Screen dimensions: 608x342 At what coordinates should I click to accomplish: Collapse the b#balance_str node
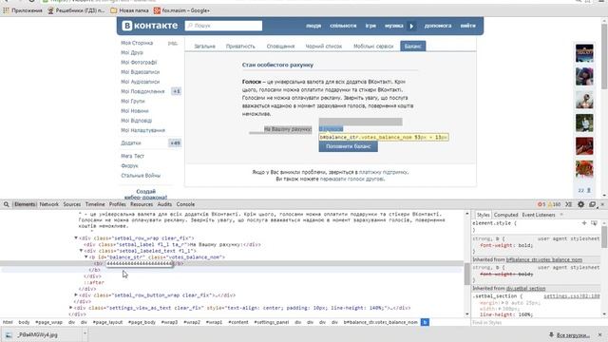coord(86,257)
